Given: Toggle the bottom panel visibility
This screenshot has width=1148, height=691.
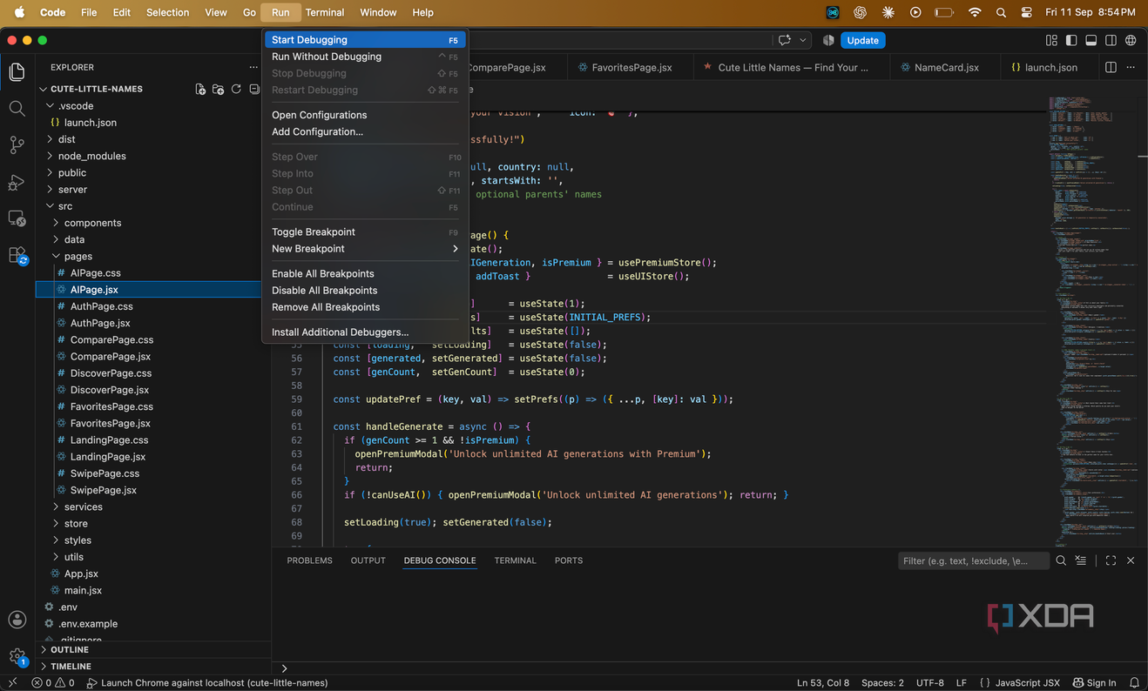Looking at the screenshot, I should pos(1091,40).
